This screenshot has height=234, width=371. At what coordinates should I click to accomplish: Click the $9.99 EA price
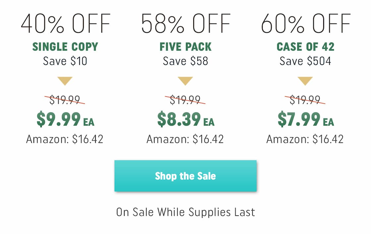pos(65,120)
